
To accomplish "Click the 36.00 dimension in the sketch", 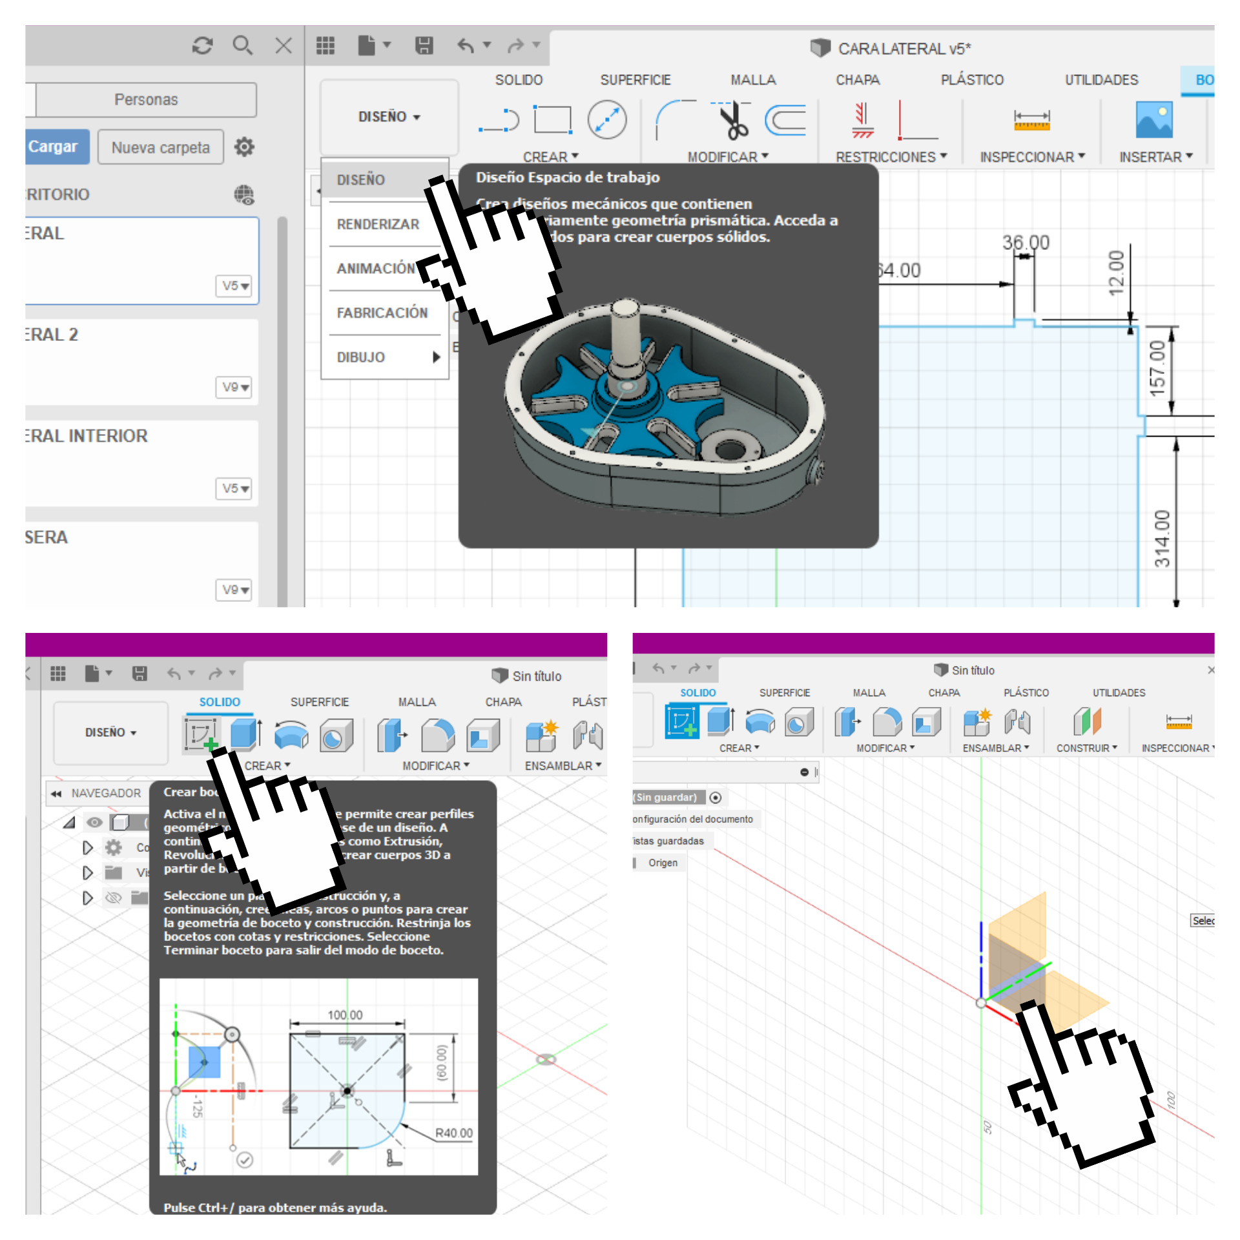I will tap(1026, 242).
